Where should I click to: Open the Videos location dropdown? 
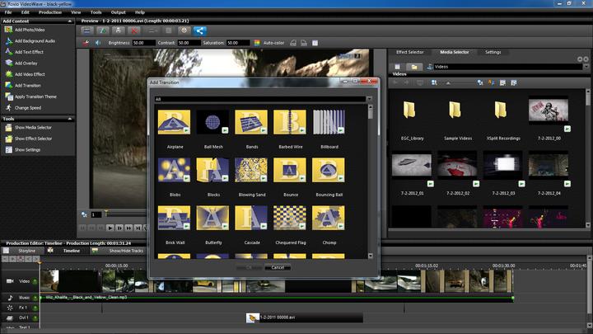[x=586, y=67]
